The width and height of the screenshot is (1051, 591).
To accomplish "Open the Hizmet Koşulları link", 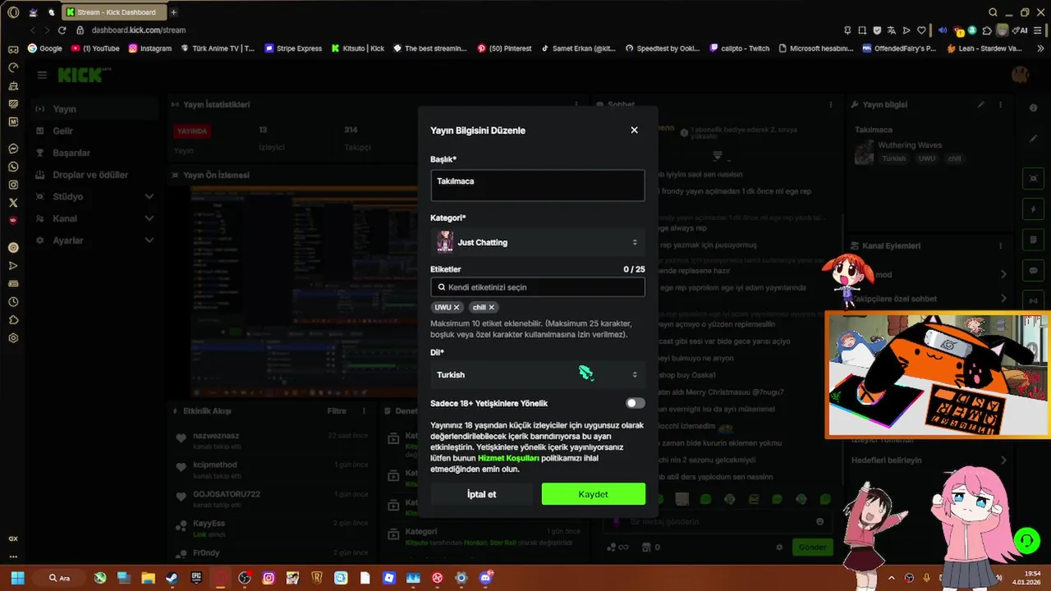I will pos(508,458).
